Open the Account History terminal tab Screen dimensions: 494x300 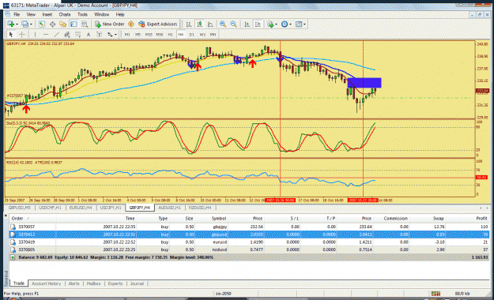(x=47, y=283)
